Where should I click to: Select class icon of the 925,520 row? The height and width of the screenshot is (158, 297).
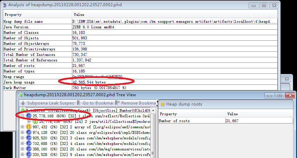(29, 138)
